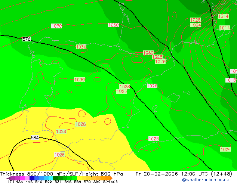Click the forecast date 'Fr 20-02-2026 12:00 UTC'
The height and width of the screenshot is (183, 237).
172,174
